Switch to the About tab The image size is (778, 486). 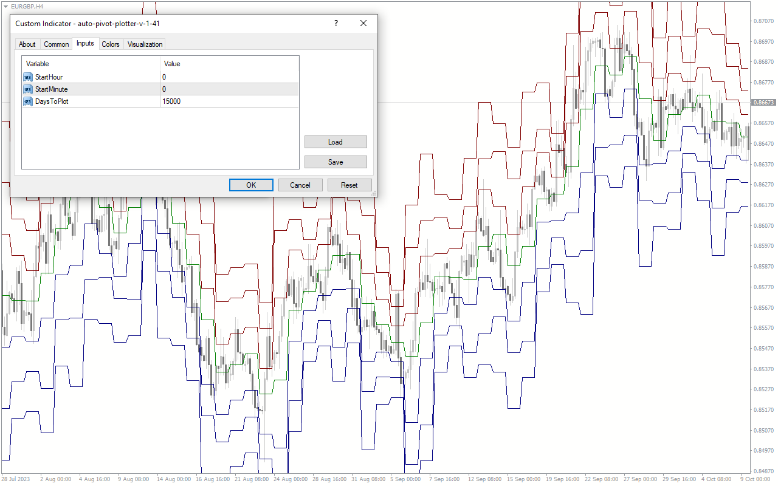pos(27,44)
